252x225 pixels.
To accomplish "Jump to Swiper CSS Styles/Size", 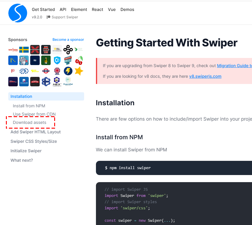I will tap(33, 141).
